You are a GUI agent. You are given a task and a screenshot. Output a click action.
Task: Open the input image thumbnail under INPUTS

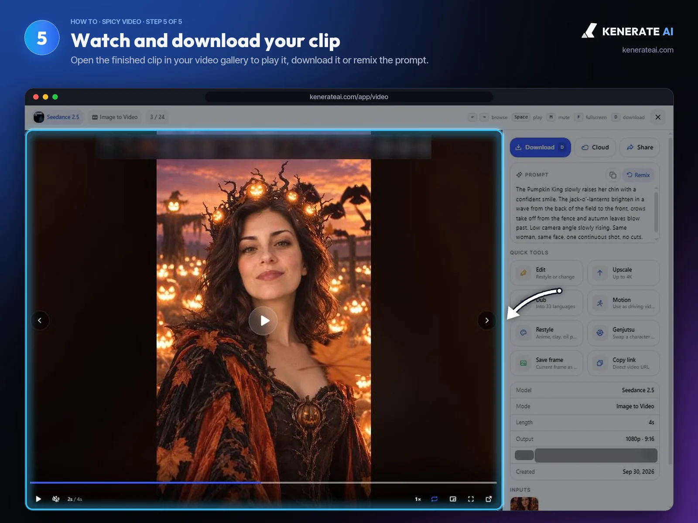point(524,504)
